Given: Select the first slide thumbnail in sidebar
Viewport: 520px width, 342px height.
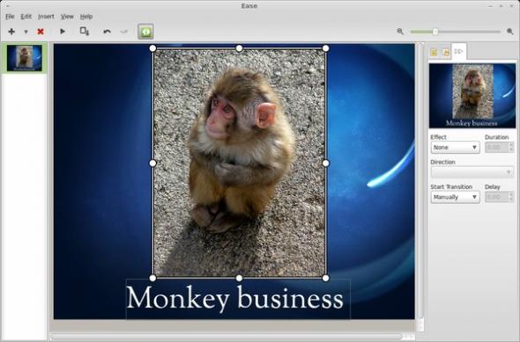Looking at the screenshot, I should pyautogui.click(x=25, y=58).
